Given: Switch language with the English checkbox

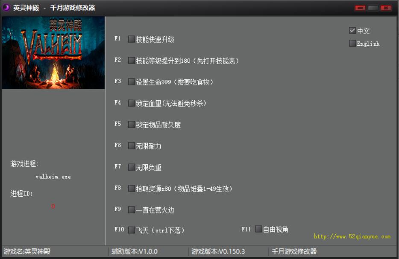Looking at the screenshot, I should coord(352,44).
